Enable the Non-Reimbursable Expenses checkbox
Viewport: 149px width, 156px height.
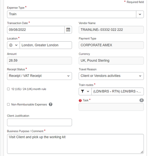pos(9,105)
